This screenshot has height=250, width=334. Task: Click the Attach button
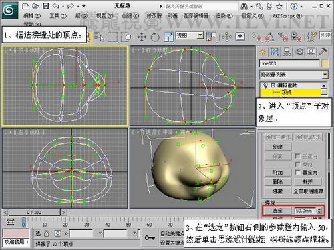[x=278, y=173]
